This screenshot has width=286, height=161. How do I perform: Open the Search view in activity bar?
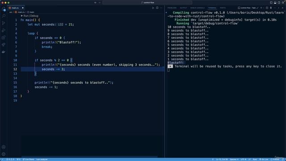click(x=4, y=16)
